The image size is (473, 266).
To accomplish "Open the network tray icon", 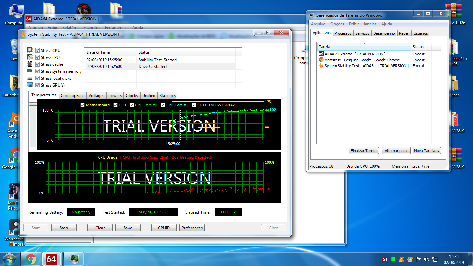I will [435, 259].
